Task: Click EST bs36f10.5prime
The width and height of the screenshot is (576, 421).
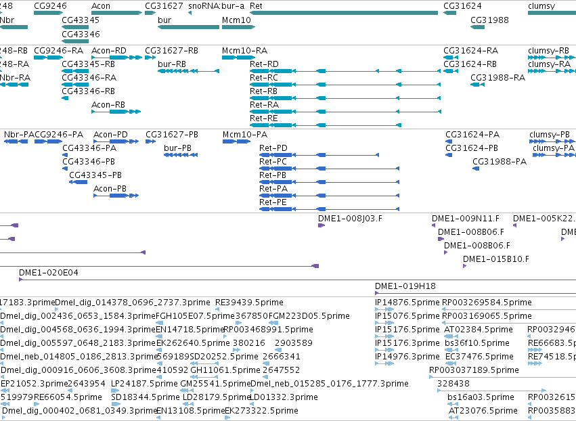Action: pyautogui.click(x=477, y=343)
